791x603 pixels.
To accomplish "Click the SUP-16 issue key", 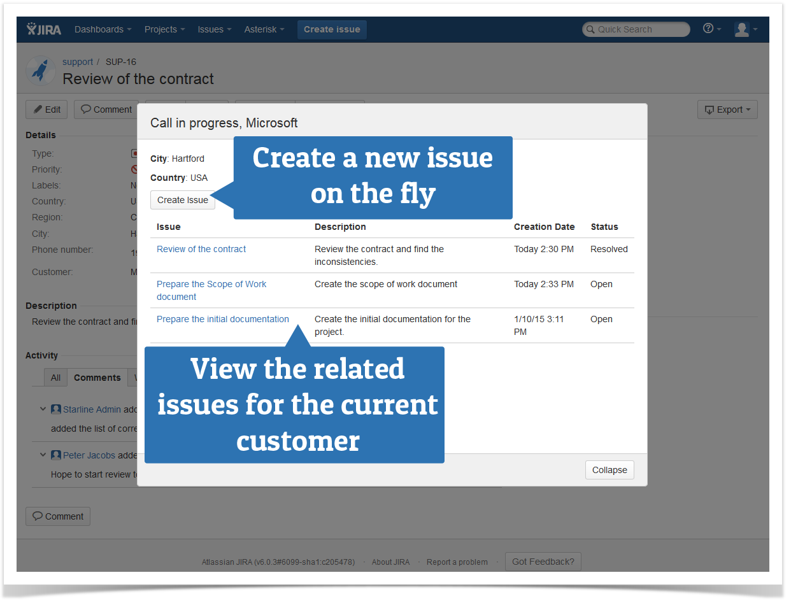I will pos(121,62).
